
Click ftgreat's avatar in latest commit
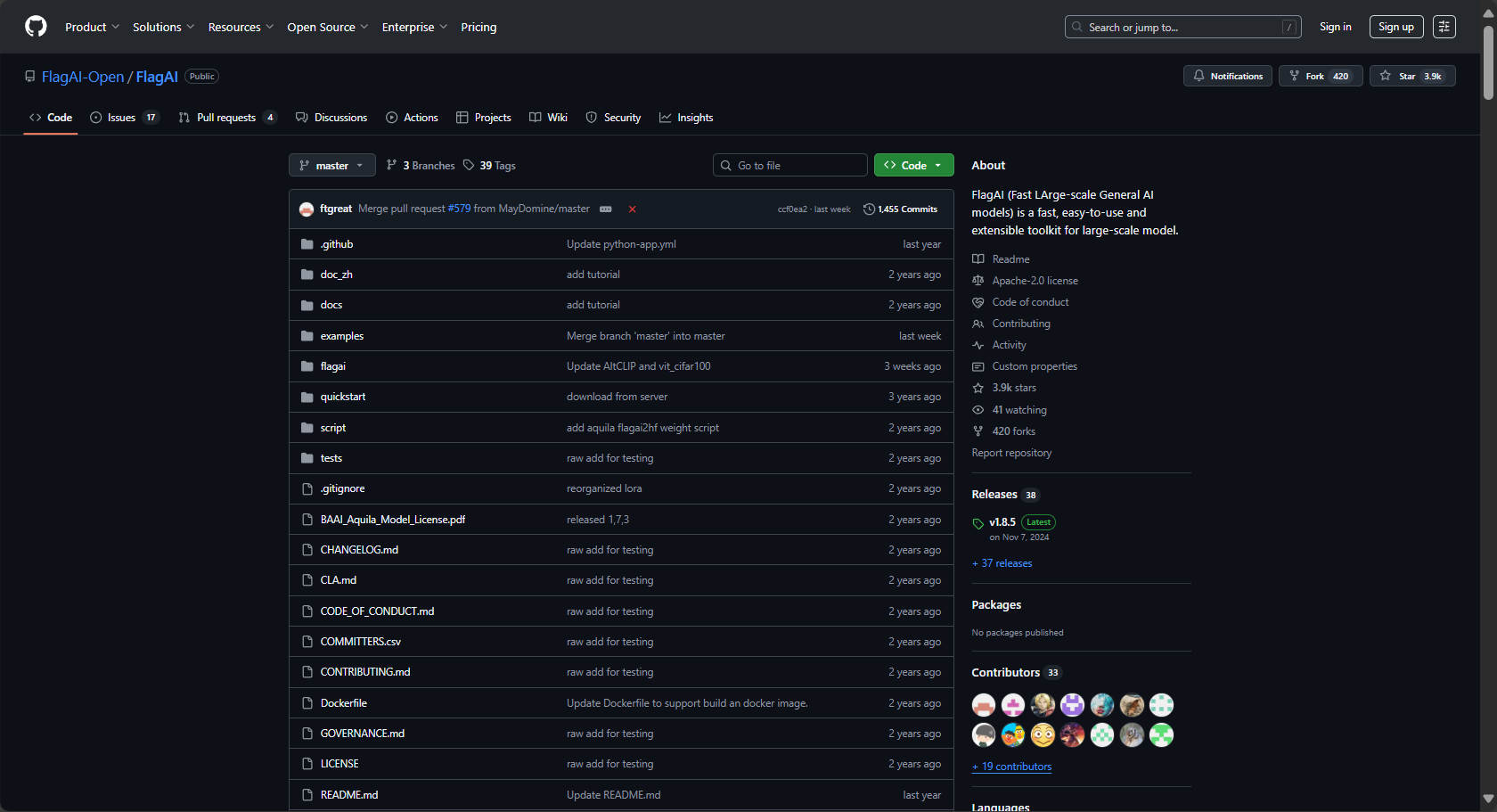307,209
